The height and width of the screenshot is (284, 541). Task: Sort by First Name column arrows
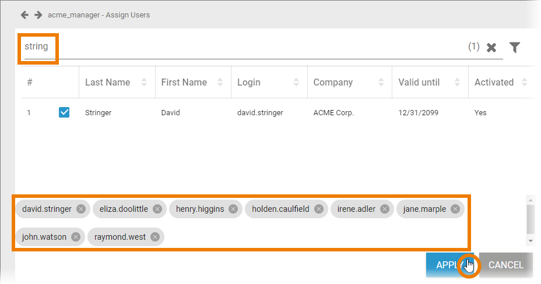pyautogui.click(x=220, y=83)
